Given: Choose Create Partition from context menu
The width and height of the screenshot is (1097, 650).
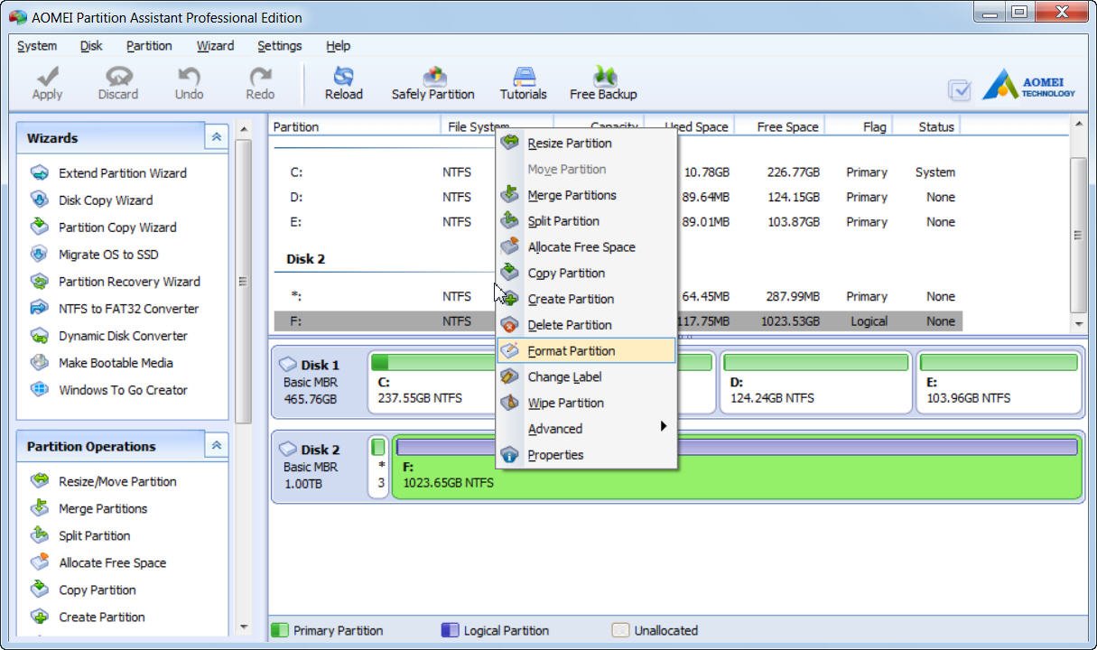Looking at the screenshot, I should coord(586,300).
